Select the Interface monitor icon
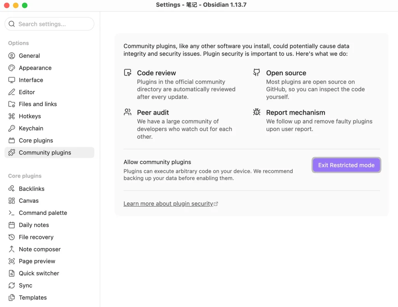The width and height of the screenshot is (398, 307). coord(12,80)
